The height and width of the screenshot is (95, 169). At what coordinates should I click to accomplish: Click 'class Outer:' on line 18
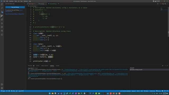pyautogui.click(x=38, y=44)
